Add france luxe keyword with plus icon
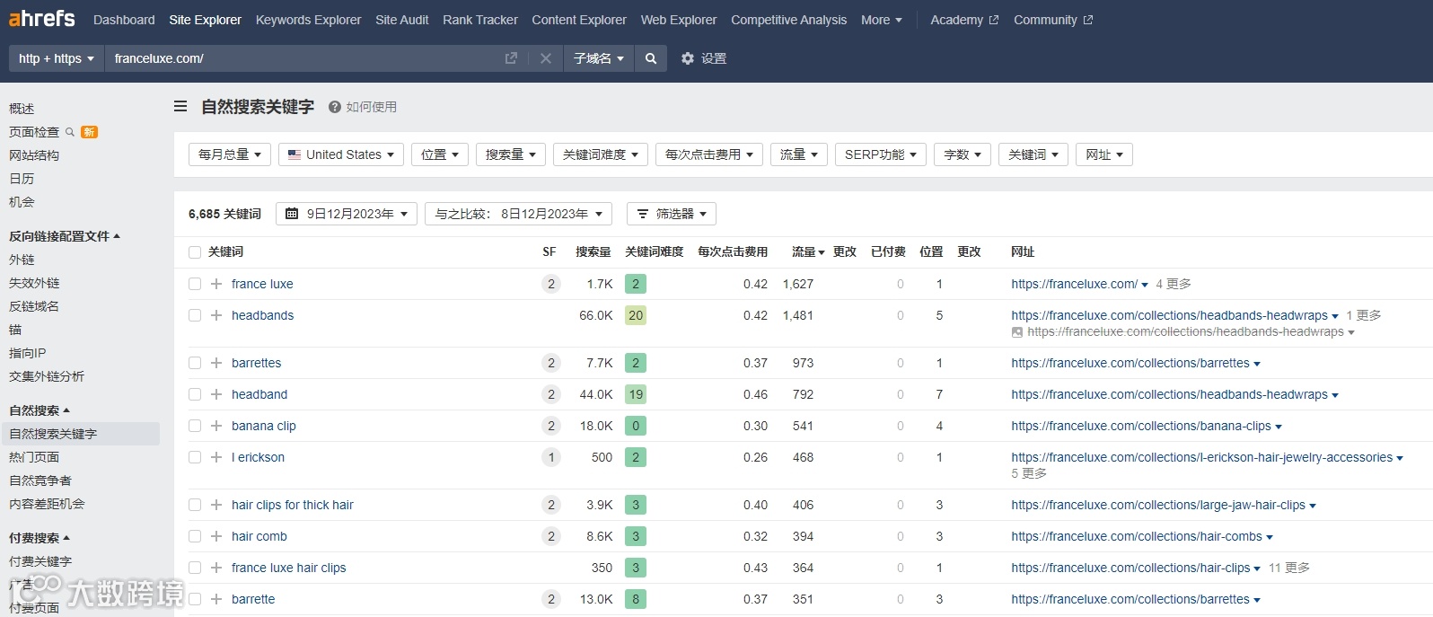This screenshot has width=1433, height=617. coord(216,284)
